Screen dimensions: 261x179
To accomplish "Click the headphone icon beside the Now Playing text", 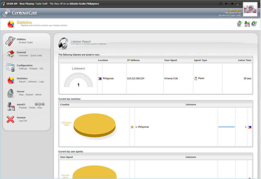I will 3,4.
